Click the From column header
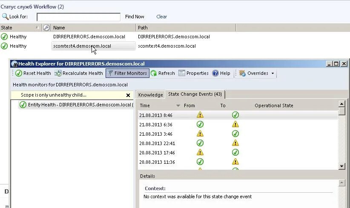 tap(189, 105)
